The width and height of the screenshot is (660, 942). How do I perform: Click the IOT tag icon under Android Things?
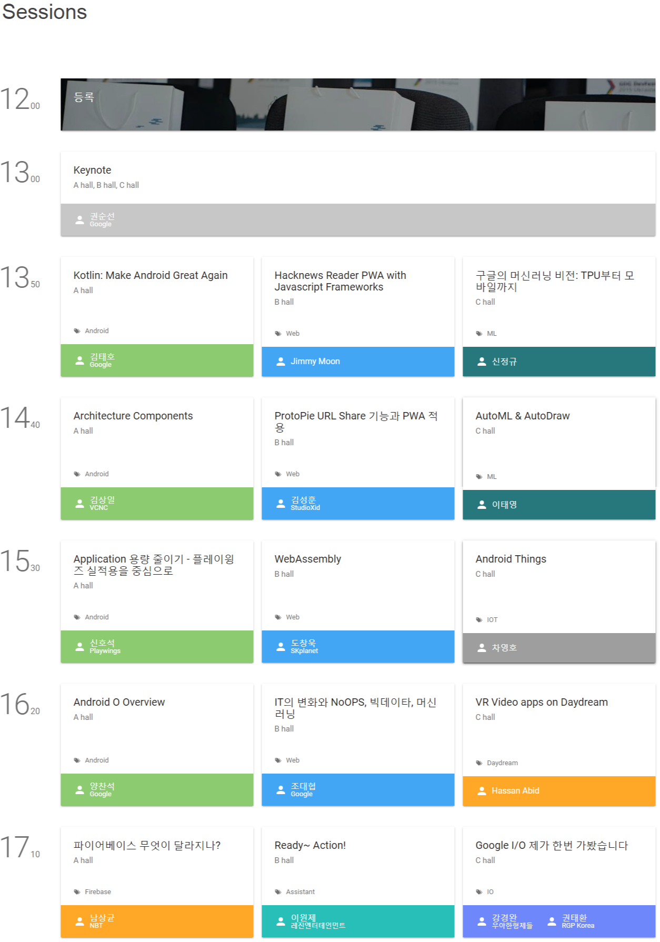coord(479,620)
